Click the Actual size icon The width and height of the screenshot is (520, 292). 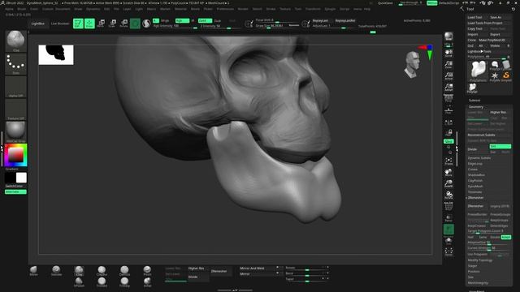[448, 76]
